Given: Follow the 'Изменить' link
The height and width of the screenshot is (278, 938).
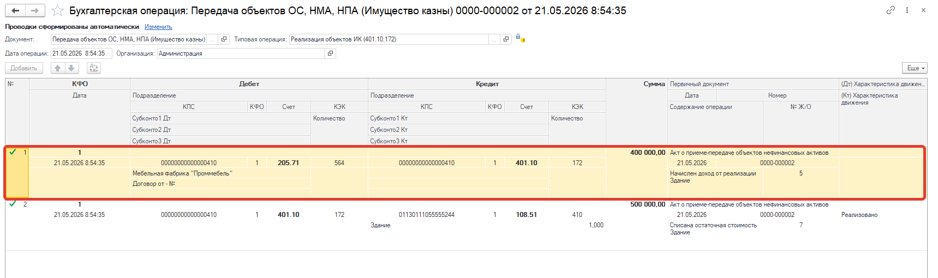Looking at the screenshot, I should click(158, 27).
